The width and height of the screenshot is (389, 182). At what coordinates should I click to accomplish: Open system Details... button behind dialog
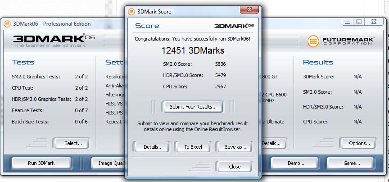coord(273,143)
